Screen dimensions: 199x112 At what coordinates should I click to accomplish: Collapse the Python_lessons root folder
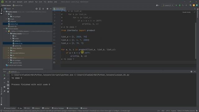pyautogui.click(x=4, y=12)
